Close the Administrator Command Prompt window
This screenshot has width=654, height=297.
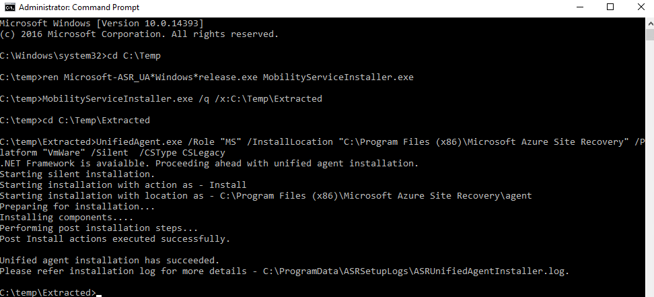(x=641, y=7)
